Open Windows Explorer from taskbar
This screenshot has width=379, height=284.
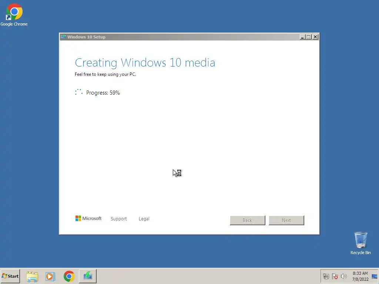click(x=32, y=276)
